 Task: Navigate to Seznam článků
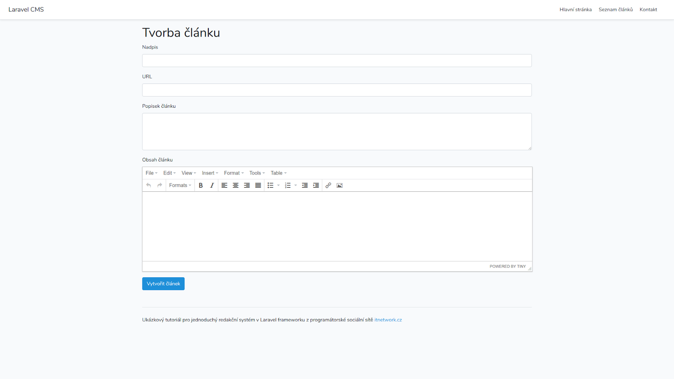pos(615,9)
